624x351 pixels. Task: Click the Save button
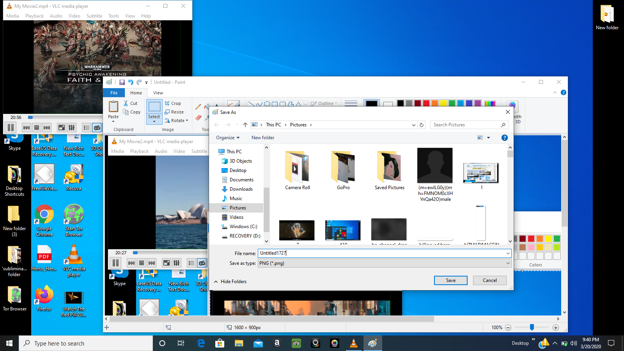[451, 280]
